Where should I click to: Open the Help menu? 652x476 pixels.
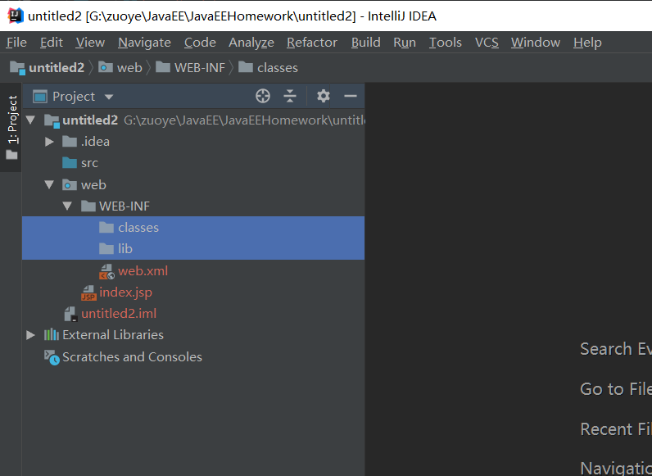pos(587,43)
